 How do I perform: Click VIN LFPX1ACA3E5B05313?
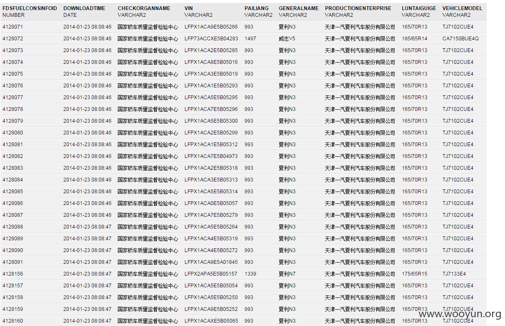211,180
